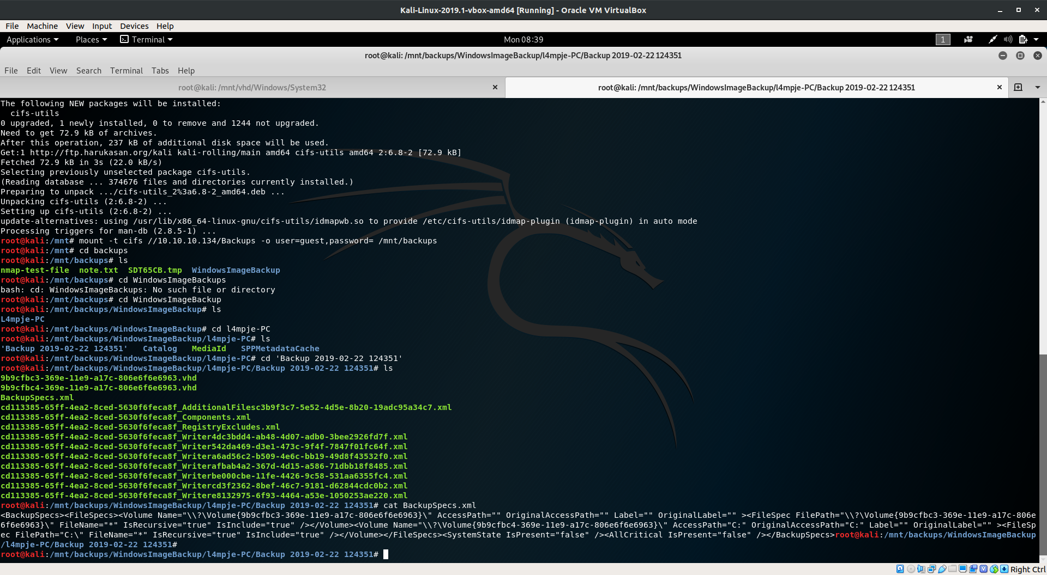Click the MediaId directory name
The width and height of the screenshot is (1047, 575).
(x=209, y=348)
